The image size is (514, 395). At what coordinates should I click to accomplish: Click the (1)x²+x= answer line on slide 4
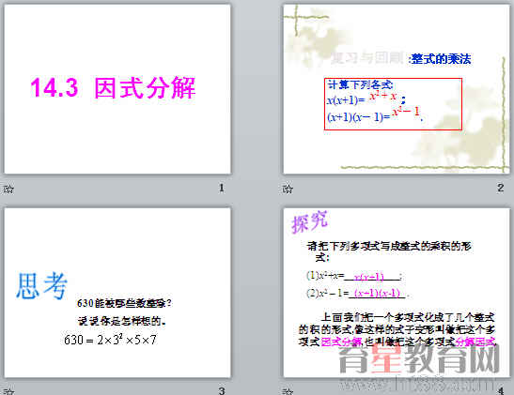[354, 276]
